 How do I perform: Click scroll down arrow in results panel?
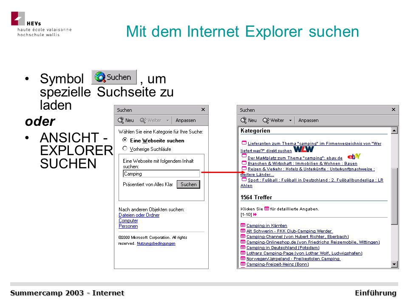coord(394,264)
